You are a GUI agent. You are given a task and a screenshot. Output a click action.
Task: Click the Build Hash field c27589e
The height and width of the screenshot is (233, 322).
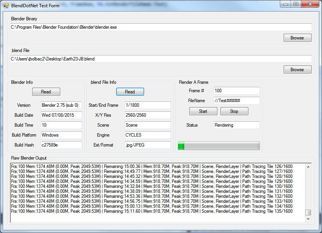click(61, 145)
